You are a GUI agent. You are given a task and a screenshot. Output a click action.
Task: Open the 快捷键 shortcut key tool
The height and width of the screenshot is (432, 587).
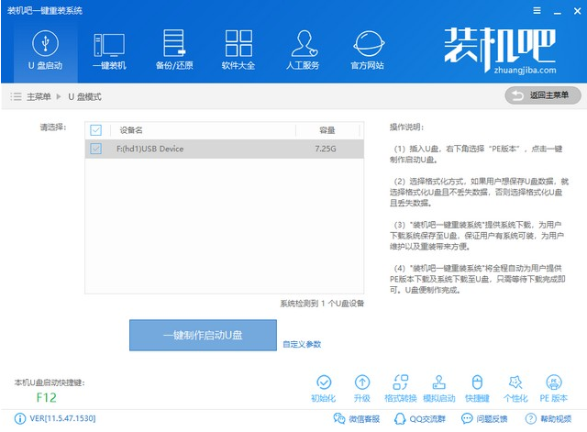click(477, 382)
